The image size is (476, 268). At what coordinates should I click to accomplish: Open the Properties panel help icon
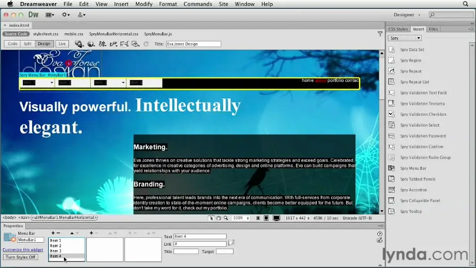coord(380,234)
